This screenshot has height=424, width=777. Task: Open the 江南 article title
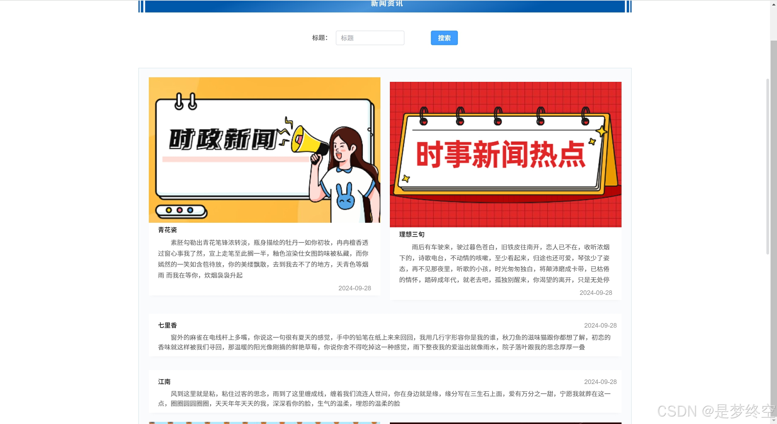[x=164, y=382]
